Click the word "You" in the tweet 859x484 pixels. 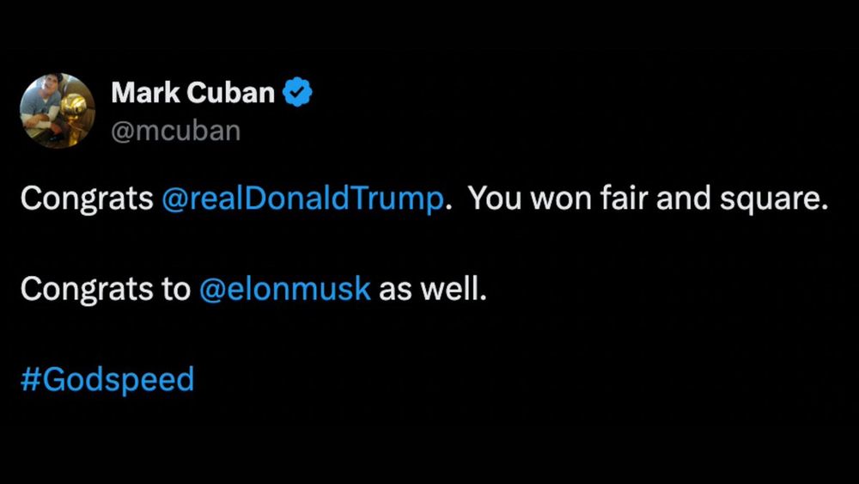pyautogui.click(x=492, y=199)
